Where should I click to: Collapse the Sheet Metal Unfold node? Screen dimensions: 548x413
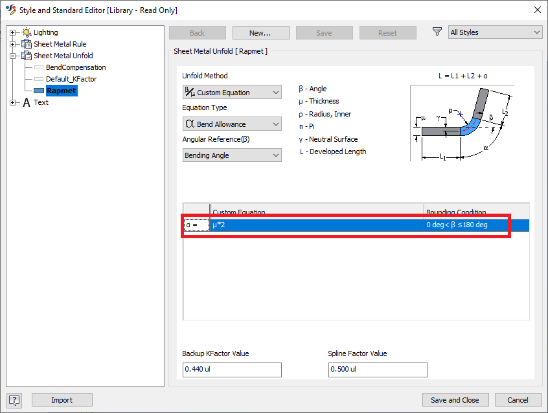[x=12, y=55]
